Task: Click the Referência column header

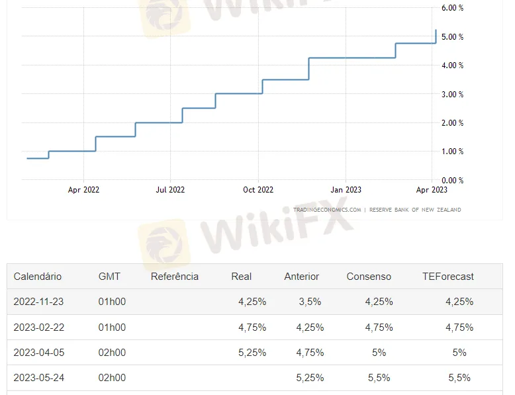Action: tap(174, 277)
